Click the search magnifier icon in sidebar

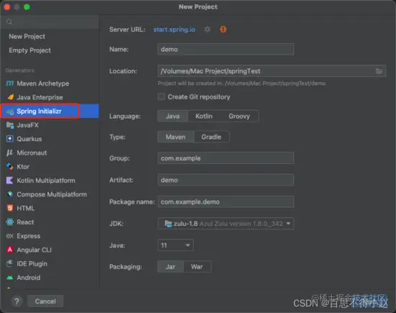[x=9, y=22]
